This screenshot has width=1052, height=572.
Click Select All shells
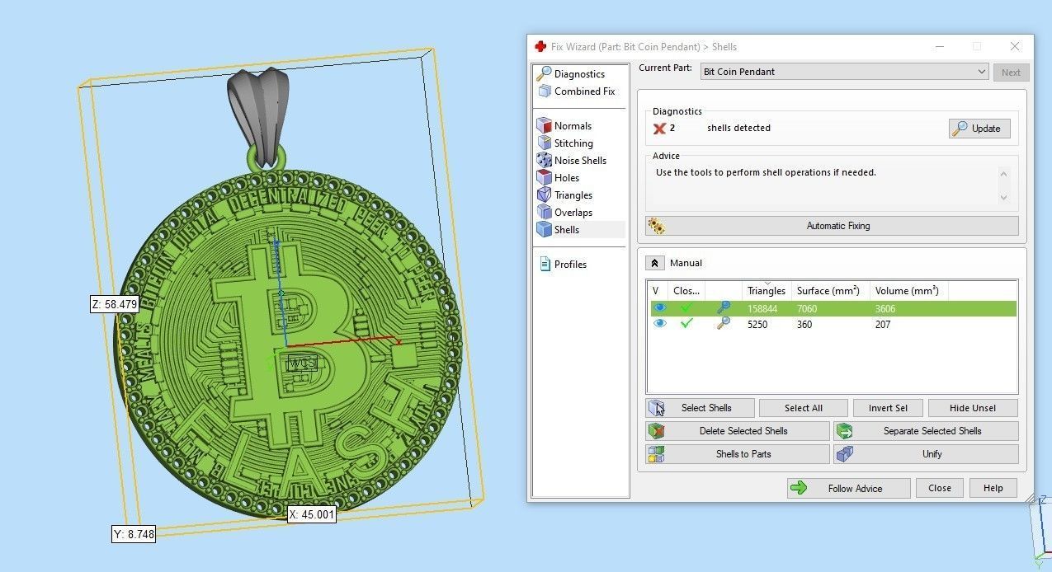point(803,408)
